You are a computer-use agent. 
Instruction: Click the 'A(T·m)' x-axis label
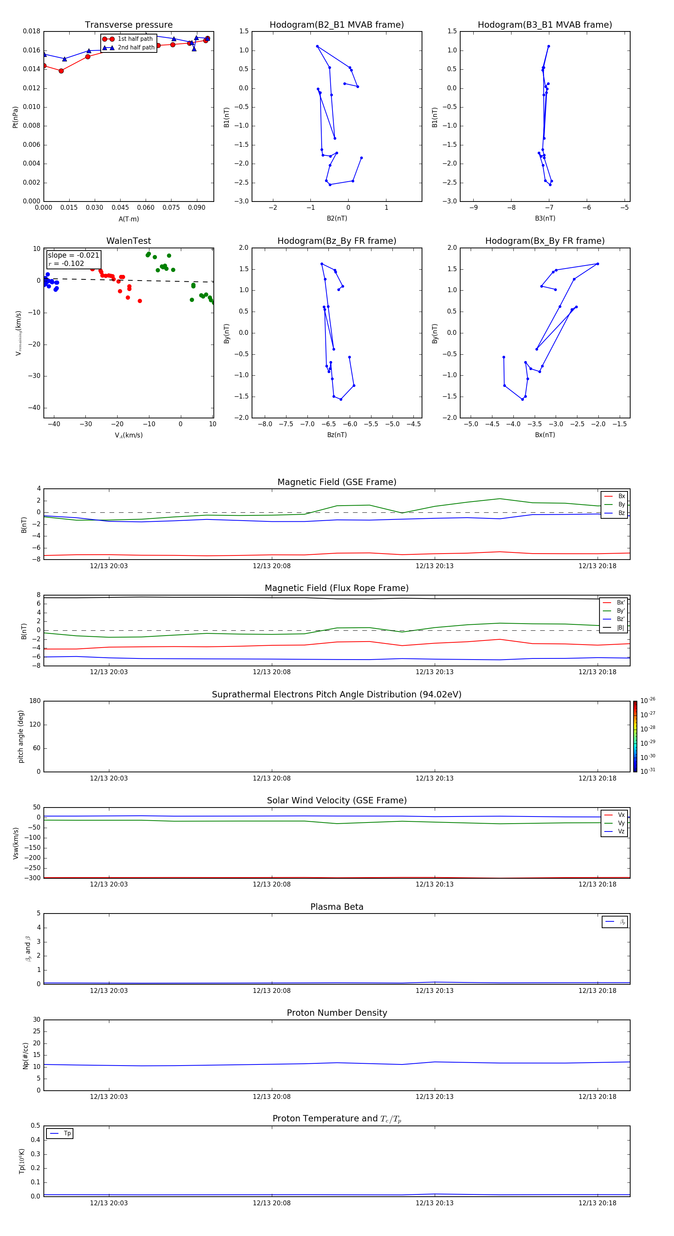[x=128, y=219]
